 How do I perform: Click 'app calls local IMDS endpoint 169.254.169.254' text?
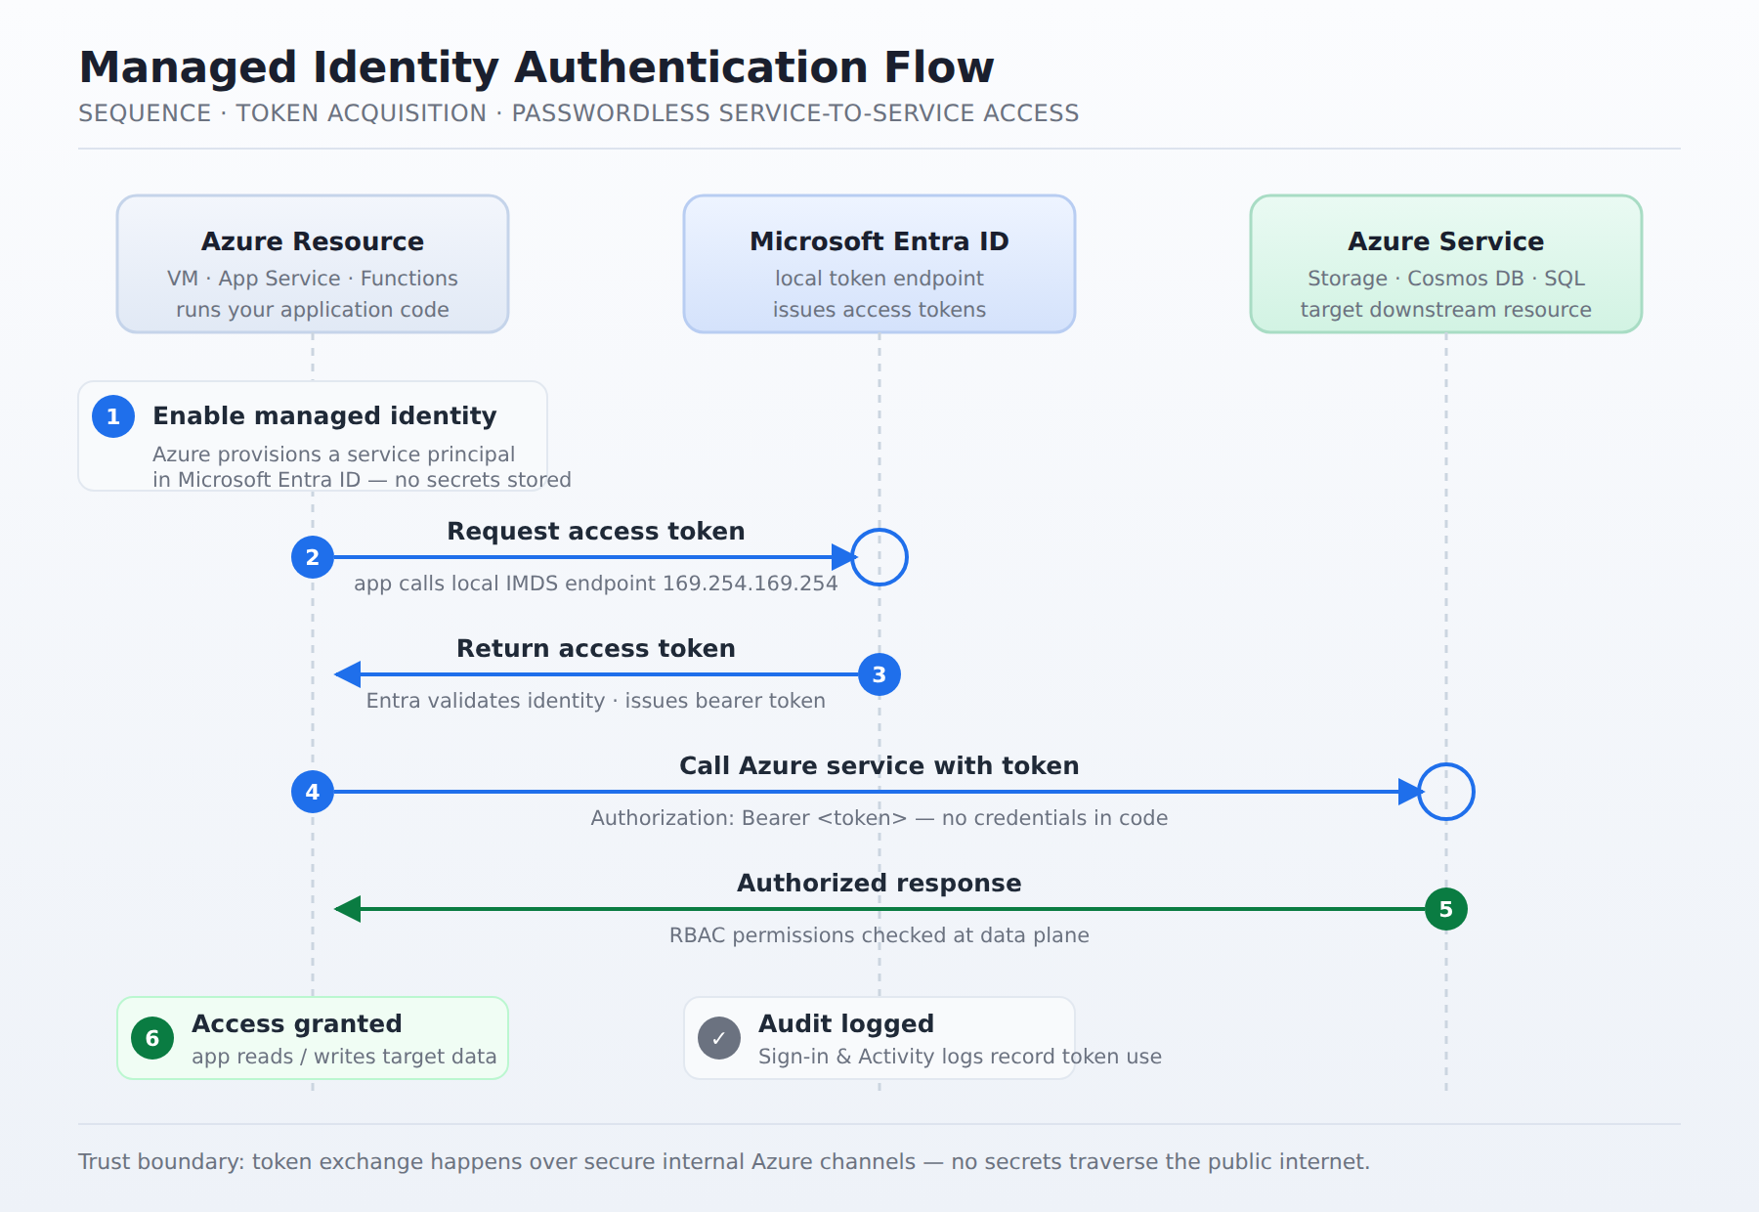click(596, 584)
